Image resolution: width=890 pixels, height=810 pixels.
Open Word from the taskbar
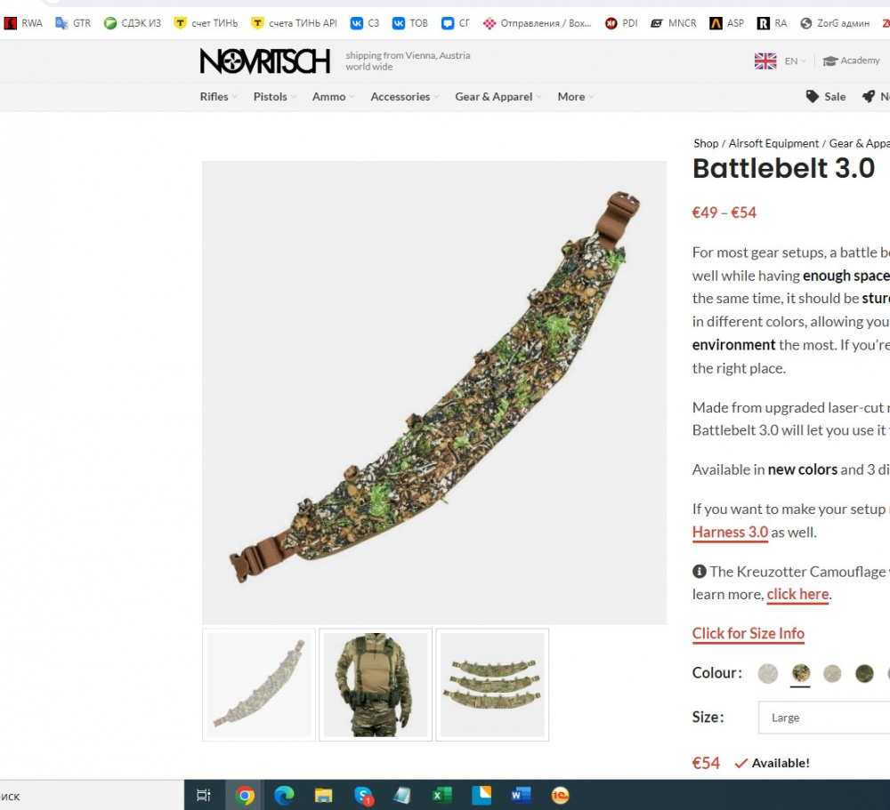coord(521,795)
